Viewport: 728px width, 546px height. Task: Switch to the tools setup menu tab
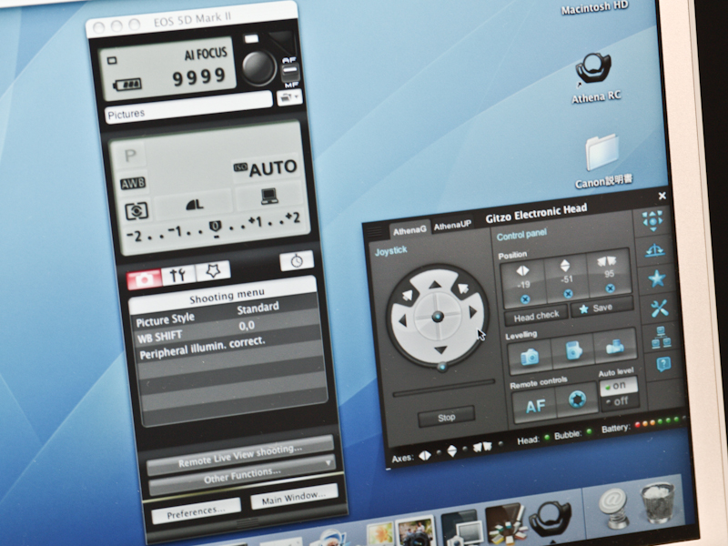click(178, 275)
